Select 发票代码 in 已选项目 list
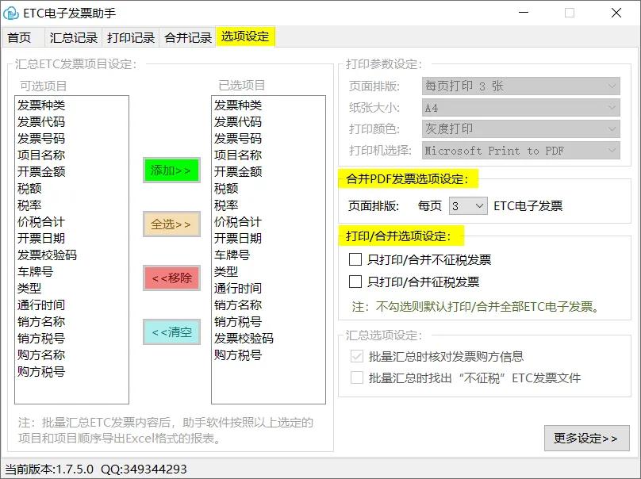The height and width of the screenshot is (479, 641). [238, 122]
